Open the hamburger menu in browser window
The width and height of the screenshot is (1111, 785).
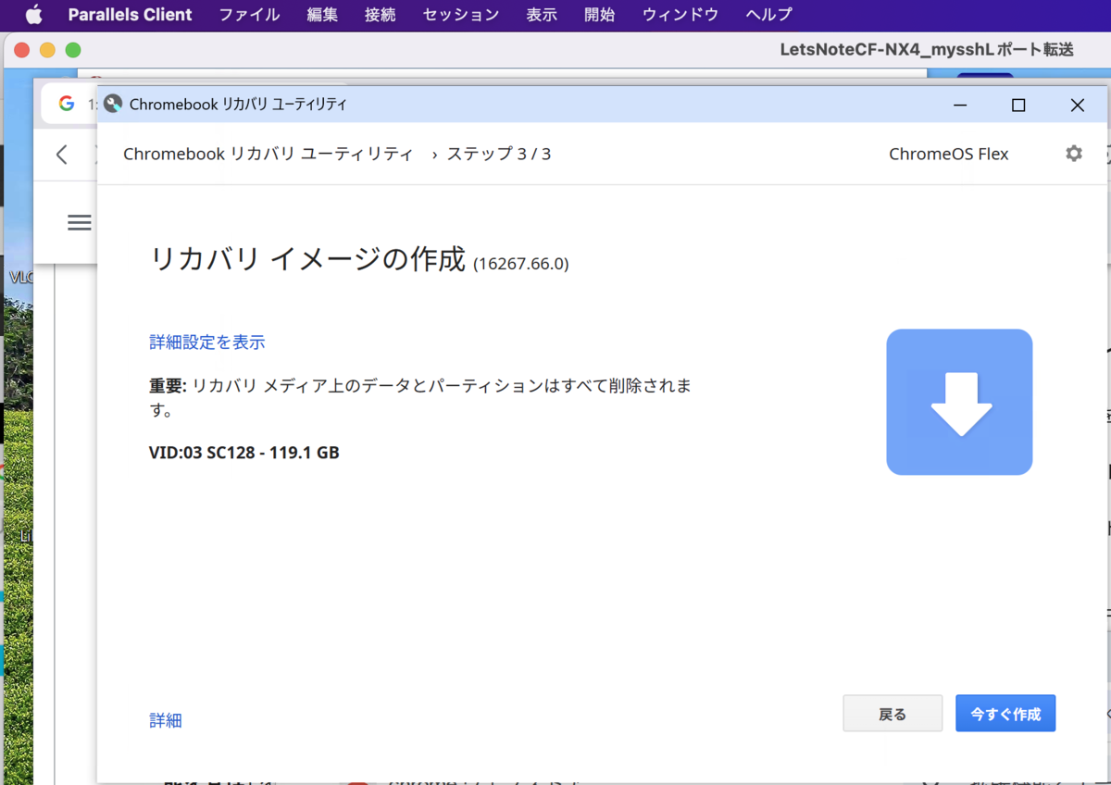pyautogui.click(x=80, y=222)
